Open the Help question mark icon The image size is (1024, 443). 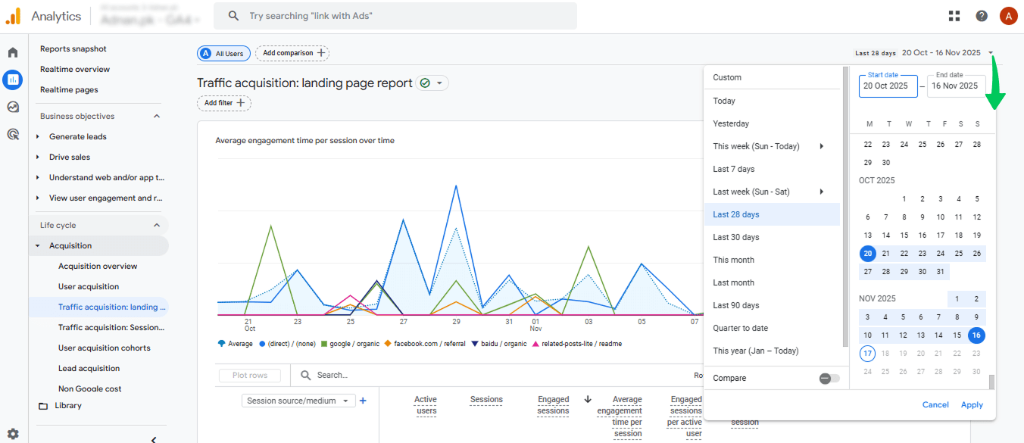(982, 16)
